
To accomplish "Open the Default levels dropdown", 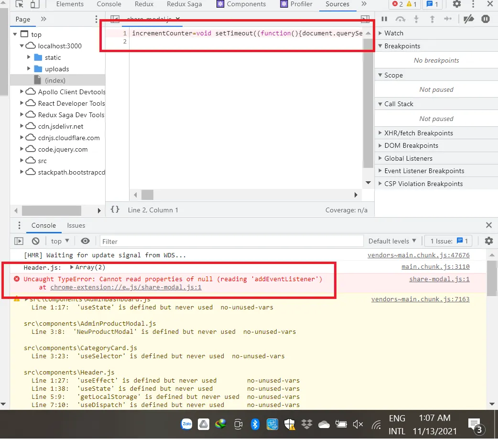I will (392, 241).
